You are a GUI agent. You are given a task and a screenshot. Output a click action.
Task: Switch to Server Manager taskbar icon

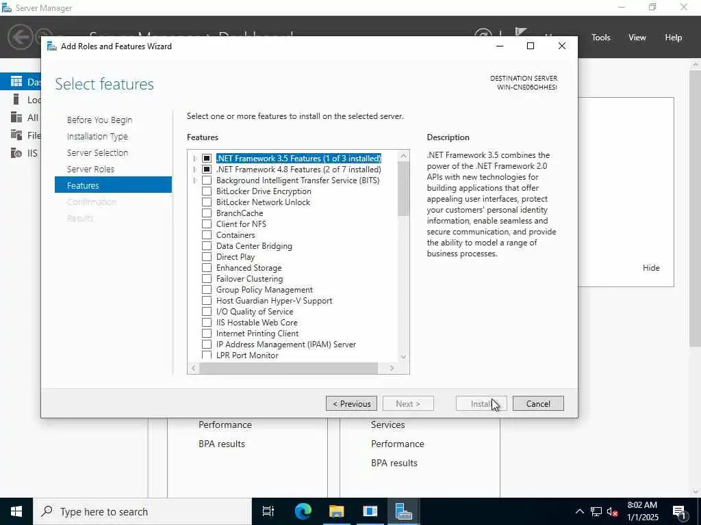point(403,511)
